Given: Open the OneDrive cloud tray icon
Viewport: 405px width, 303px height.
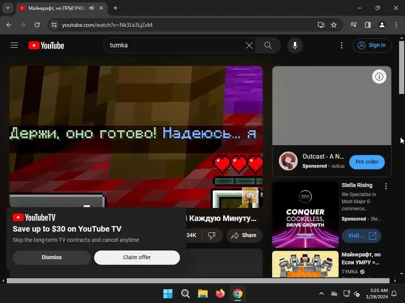Looking at the screenshot, I should pos(334,294).
